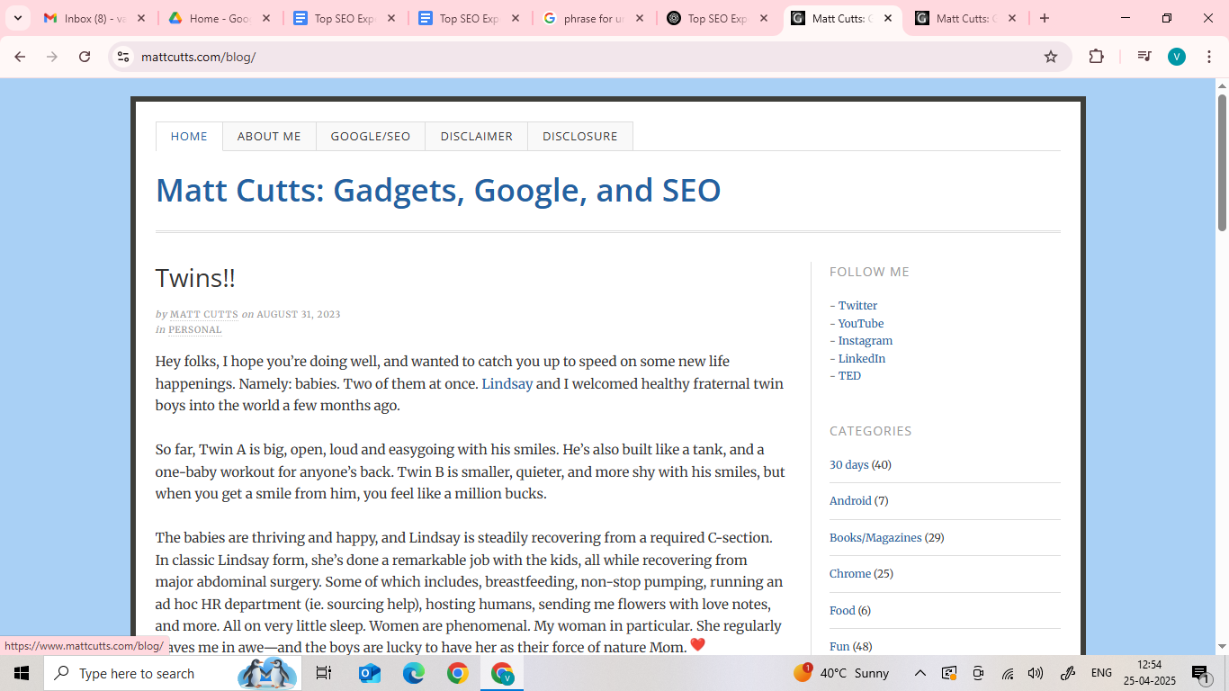Open the Android category link
This screenshot has width=1229, height=691.
click(x=850, y=501)
